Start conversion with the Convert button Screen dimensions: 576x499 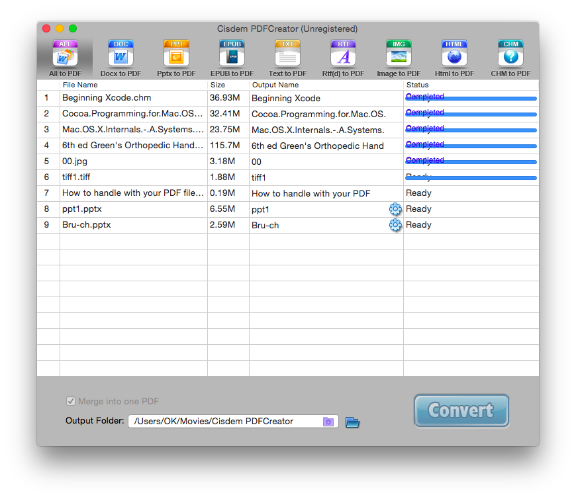pos(461,410)
